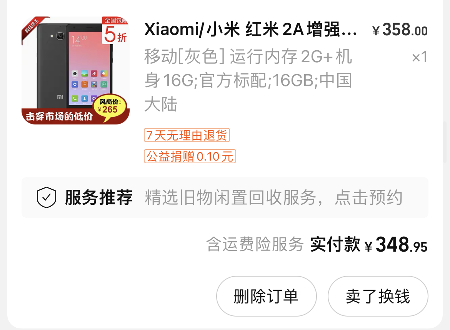Open the 服务推荐 label
Image resolution: width=450 pixels, height=330 pixels.
(x=99, y=197)
